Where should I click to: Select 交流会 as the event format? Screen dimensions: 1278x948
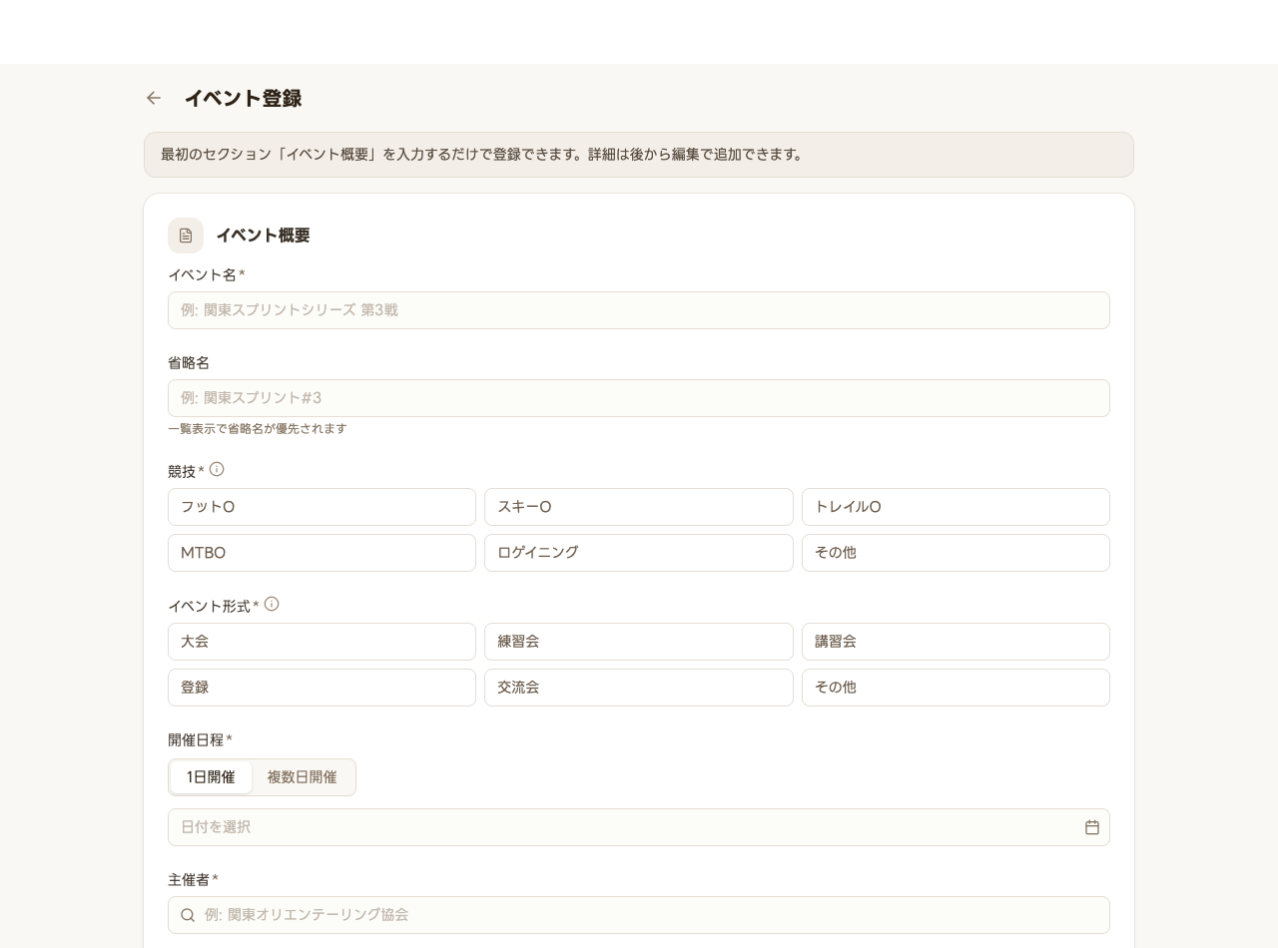point(639,688)
